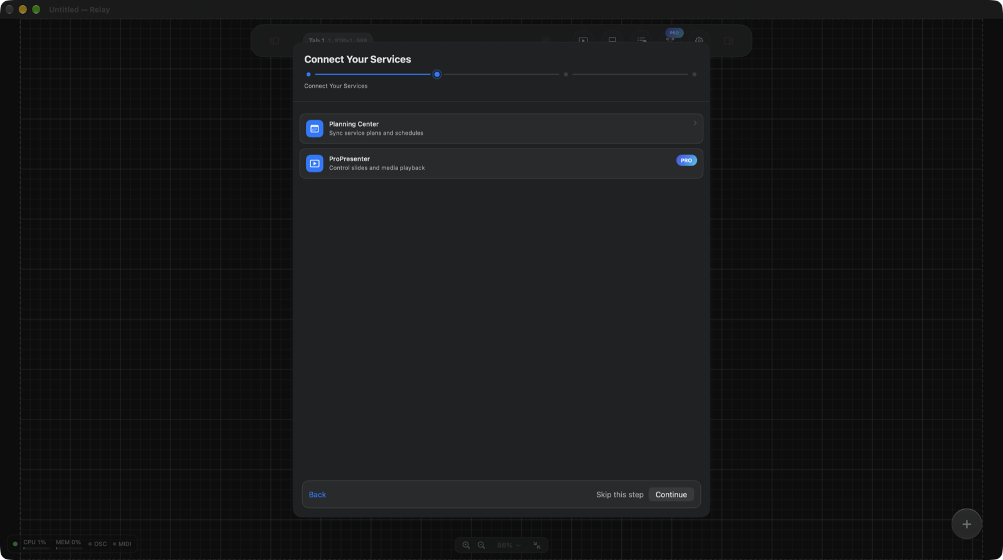The height and width of the screenshot is (560, 1003).
Task: Click the green status dot in the status bar
Action: pyautogui.click(x=15, y=544)
